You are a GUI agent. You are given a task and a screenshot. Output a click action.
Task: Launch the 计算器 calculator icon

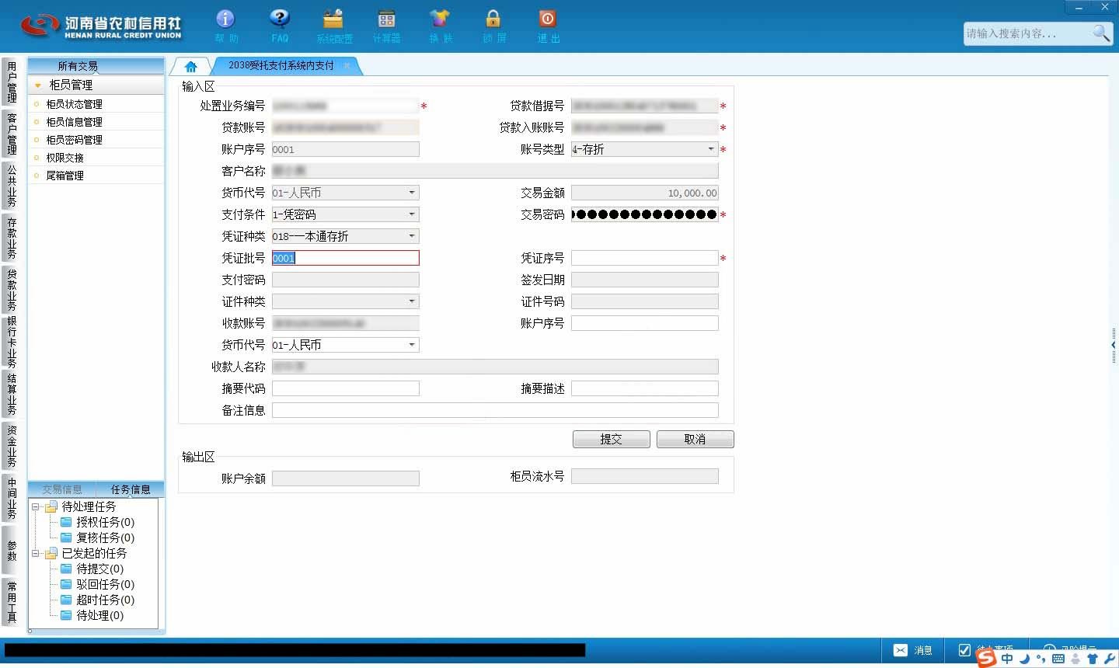pyautogui.click(x=386, y=19)
